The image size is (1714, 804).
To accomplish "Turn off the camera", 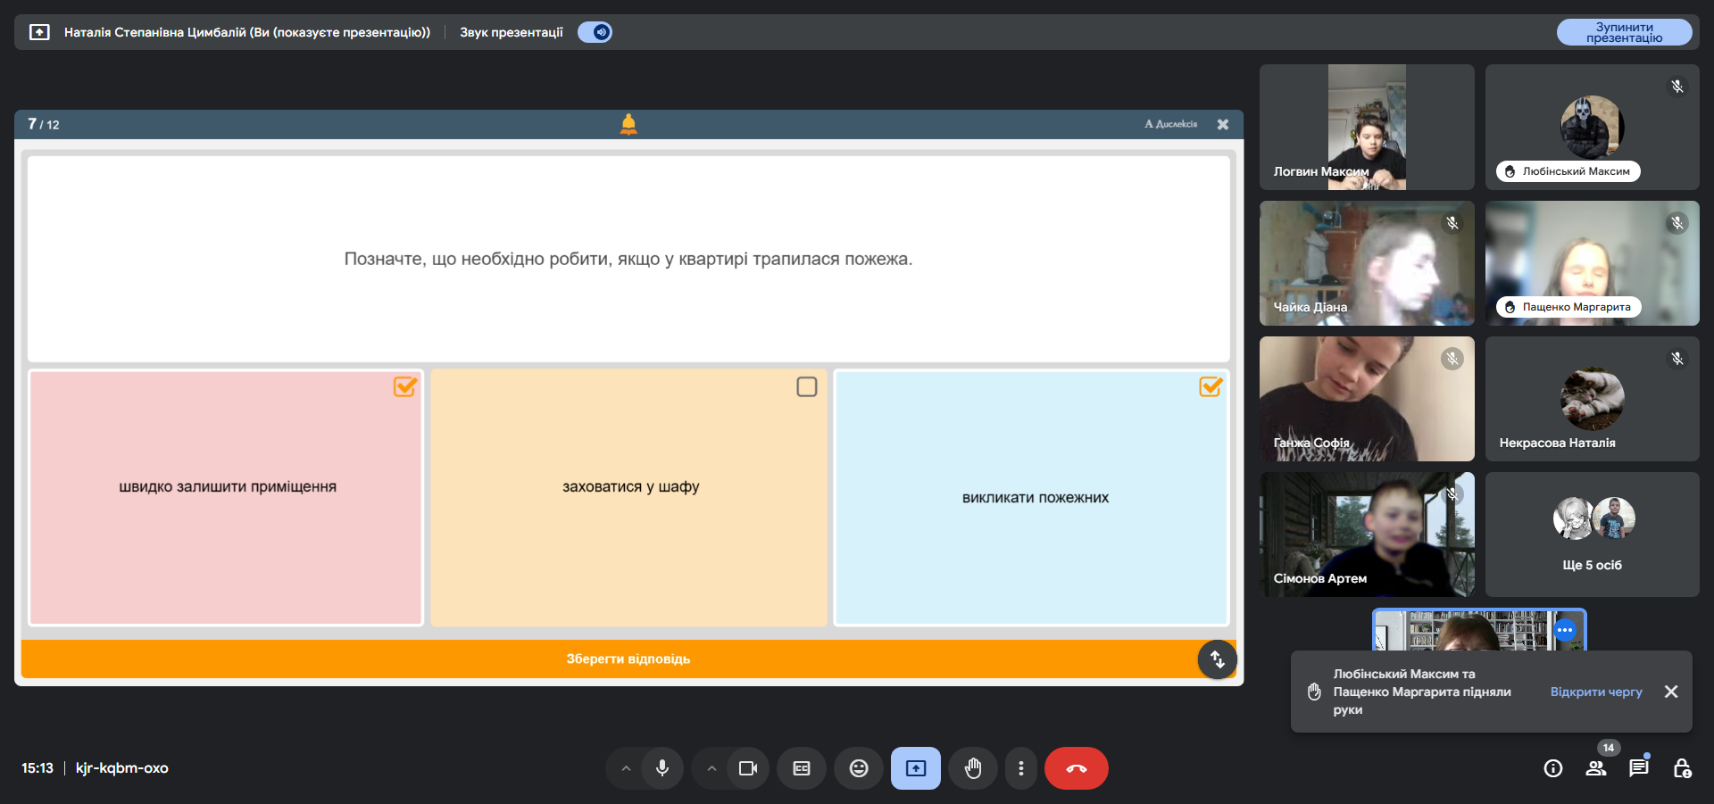I will pos(748,768).
